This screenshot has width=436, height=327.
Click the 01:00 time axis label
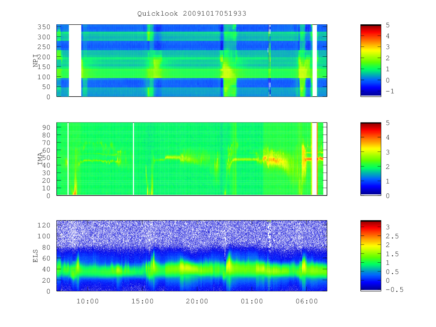pyautogui.click(x=252, y=301)
